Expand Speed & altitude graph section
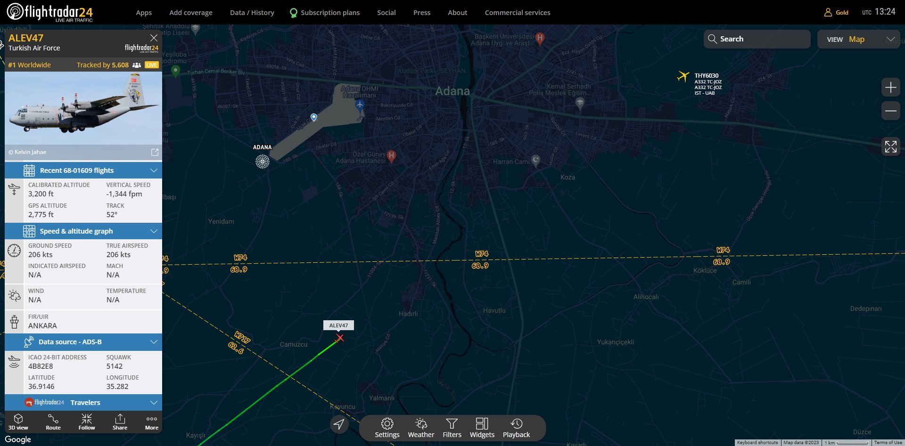Viewport: 905px width, 446px height. 83,231
